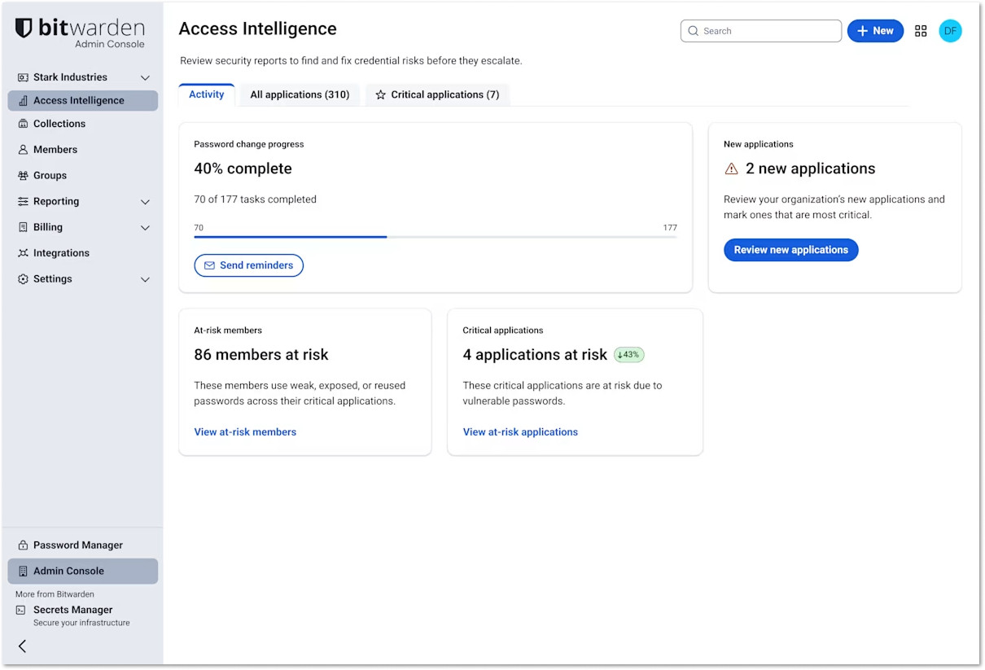The image size is (985, 670).
Task: Open Groups in the sidebar
Action: coord(50,175)
